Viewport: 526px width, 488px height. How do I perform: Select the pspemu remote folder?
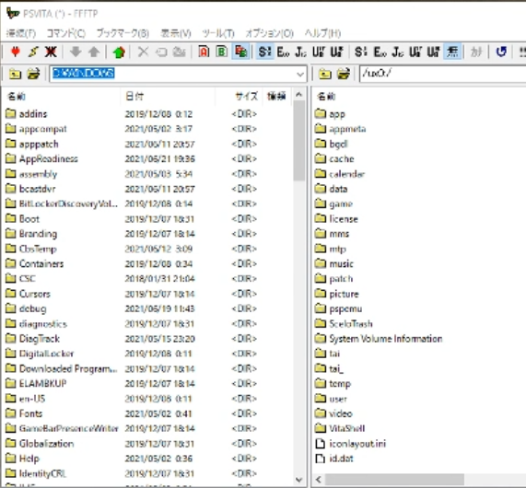pos(338,308)
